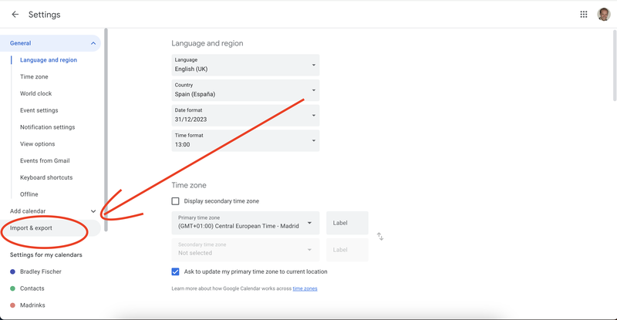Go to Time zone settings in sidebar
617x320 pixels.
click(34, 77)
